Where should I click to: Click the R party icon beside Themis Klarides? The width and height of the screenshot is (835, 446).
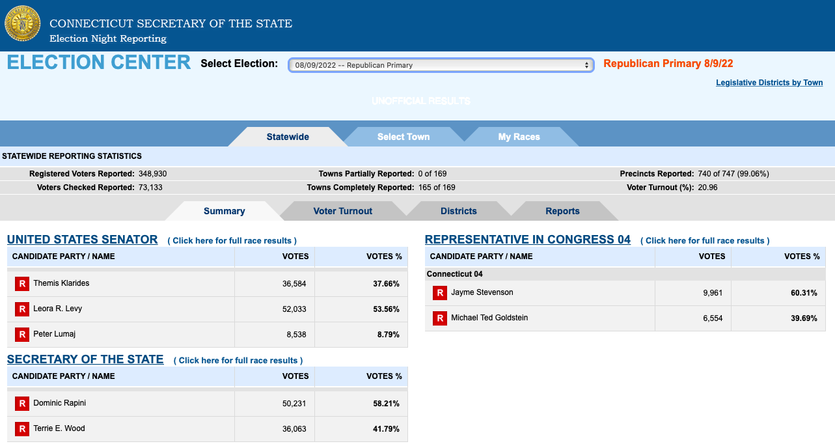point(21,283)
